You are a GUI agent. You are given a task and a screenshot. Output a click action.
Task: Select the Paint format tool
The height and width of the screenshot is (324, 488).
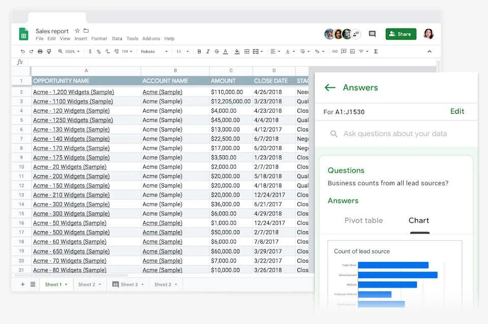tap(48, 51)
